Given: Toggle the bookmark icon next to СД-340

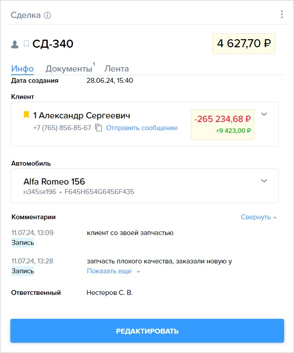Looking at the screenshot, I should click(x=26, y=44).
